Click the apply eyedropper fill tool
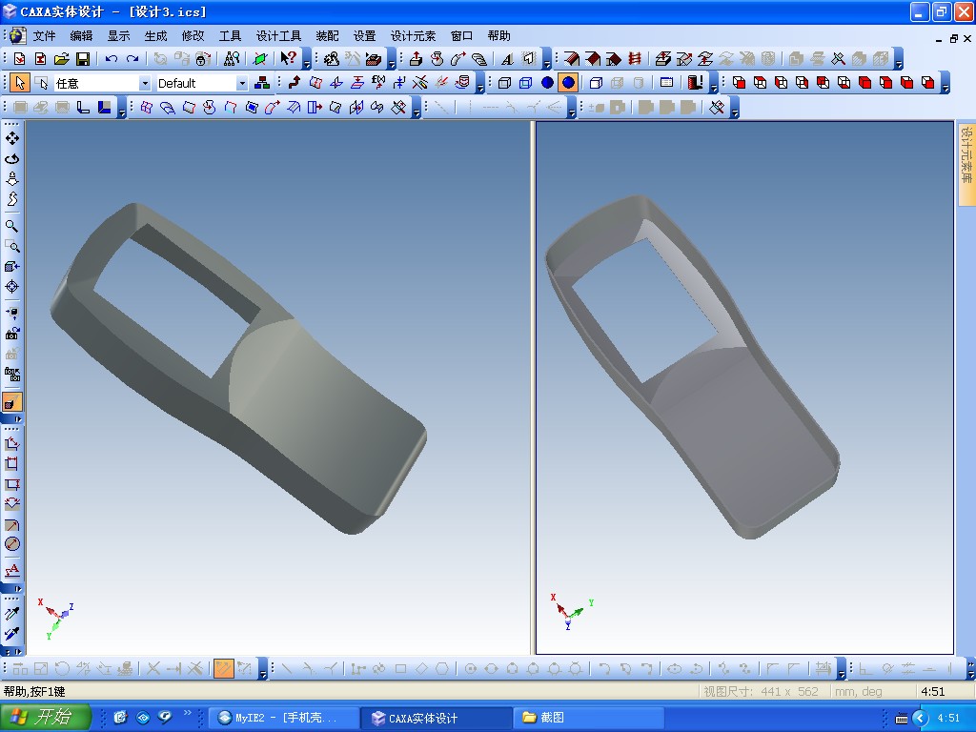The height and width of the screenshot is (732, 976). click(x=11, y=634)
